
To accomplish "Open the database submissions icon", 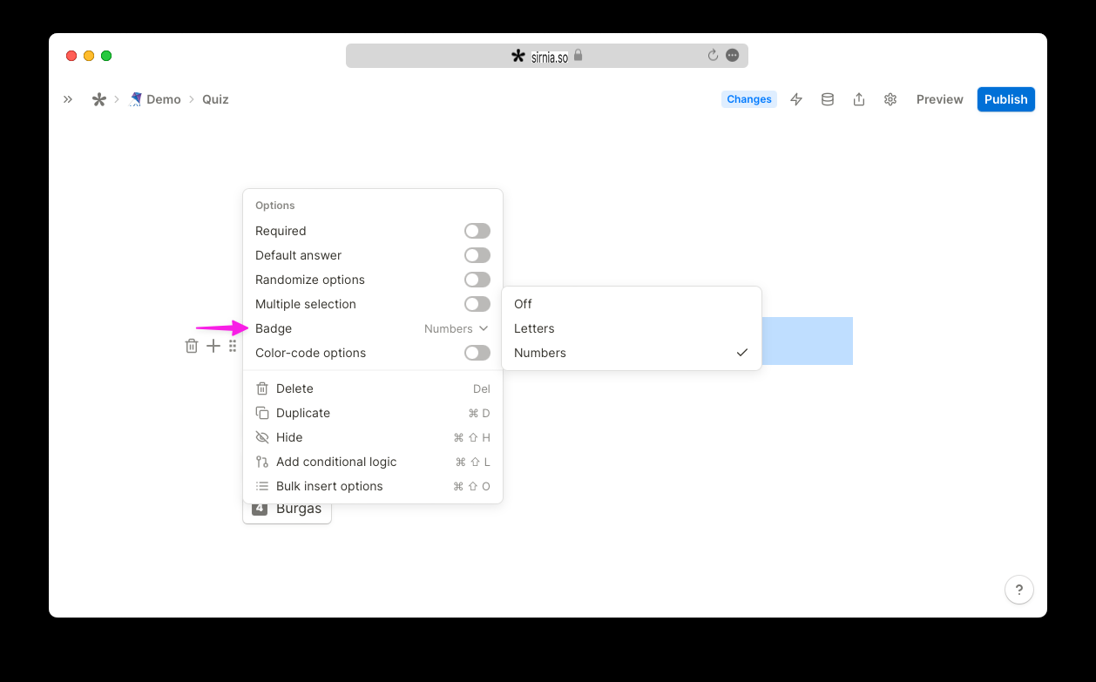I will (828, 99).
